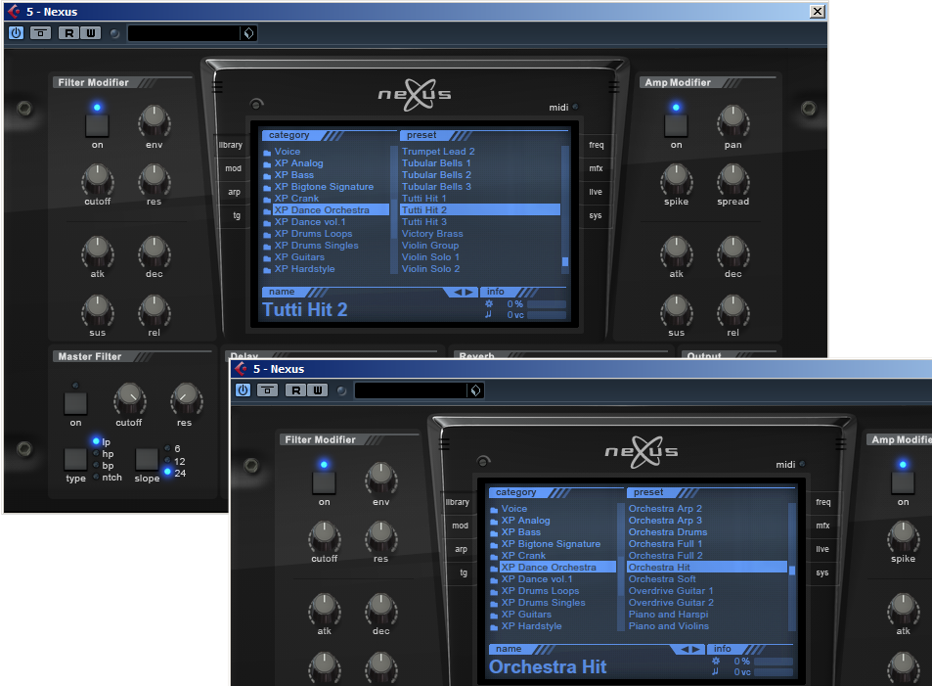
Task: Click the rectangle-icon toolbar button in front Nexus window
Action: tap(268, 390)
